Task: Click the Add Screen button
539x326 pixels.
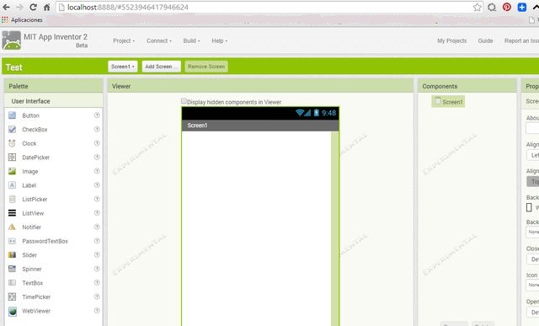Action: pos(161,67)
